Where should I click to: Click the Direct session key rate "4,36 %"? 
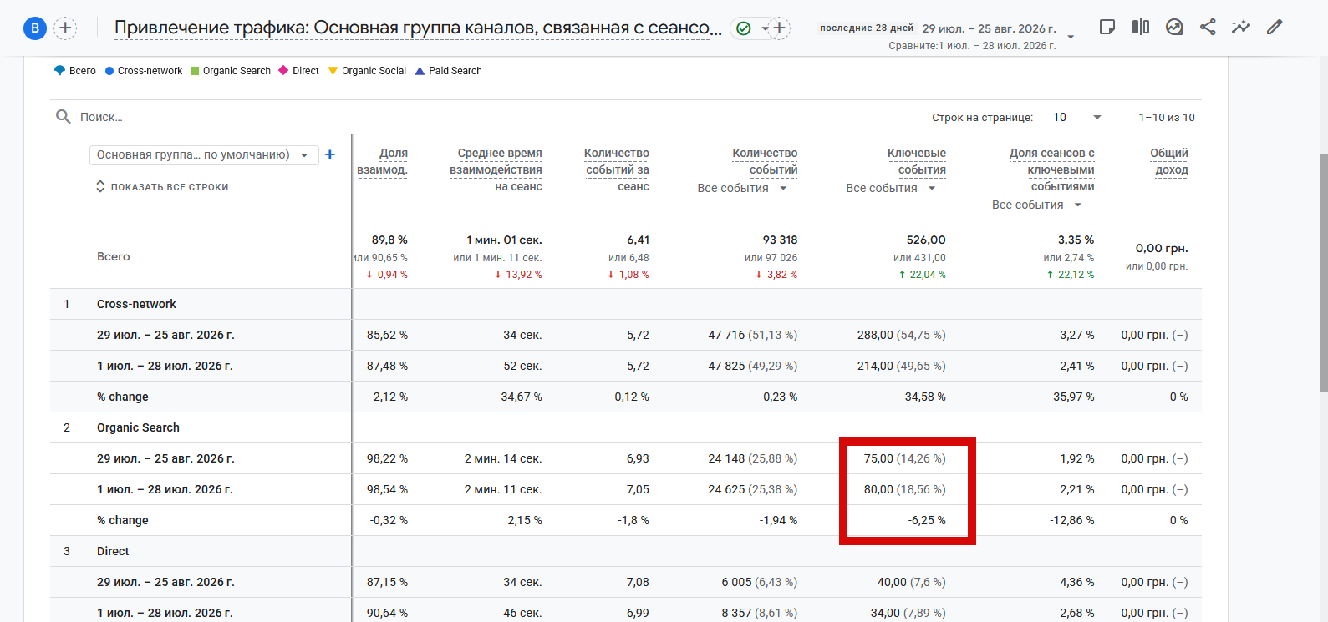1077,582
